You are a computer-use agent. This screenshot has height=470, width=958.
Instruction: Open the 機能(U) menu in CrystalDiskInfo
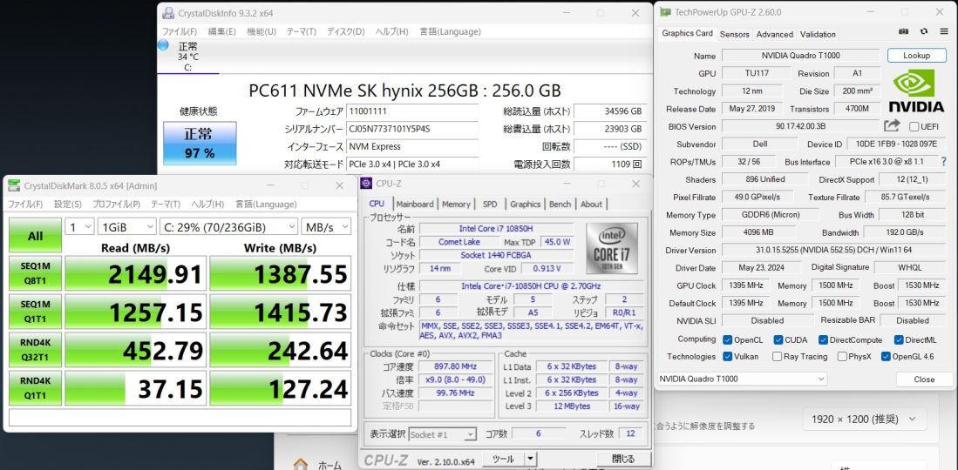click(262, 31)
